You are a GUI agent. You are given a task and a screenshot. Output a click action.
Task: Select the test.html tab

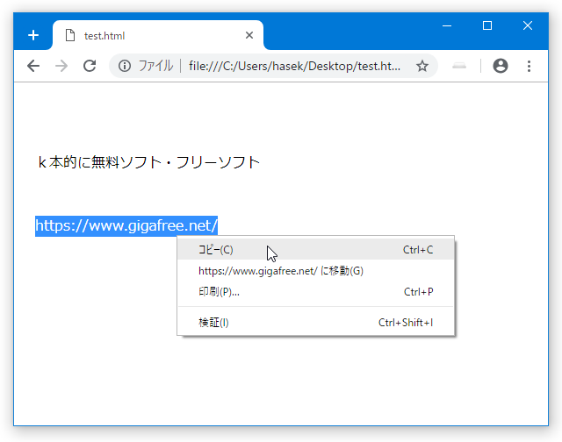[158, 35]
